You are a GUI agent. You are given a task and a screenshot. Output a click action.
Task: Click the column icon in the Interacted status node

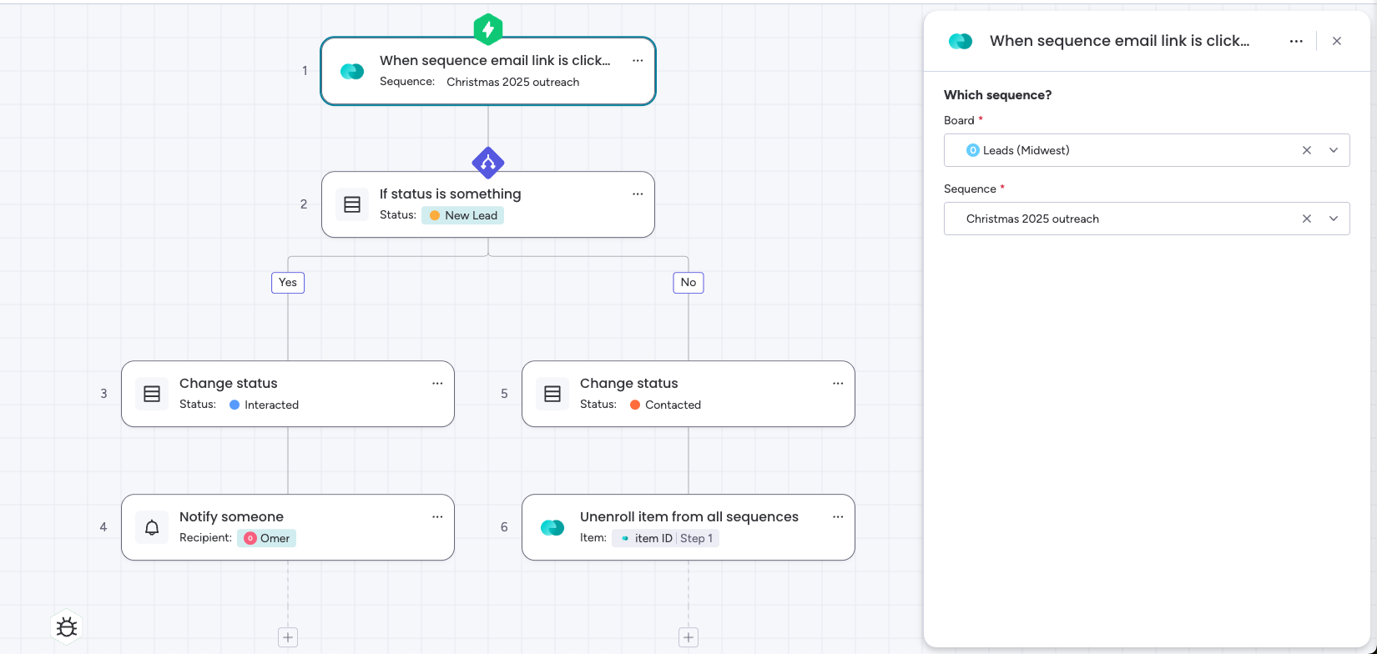point(152,394)
